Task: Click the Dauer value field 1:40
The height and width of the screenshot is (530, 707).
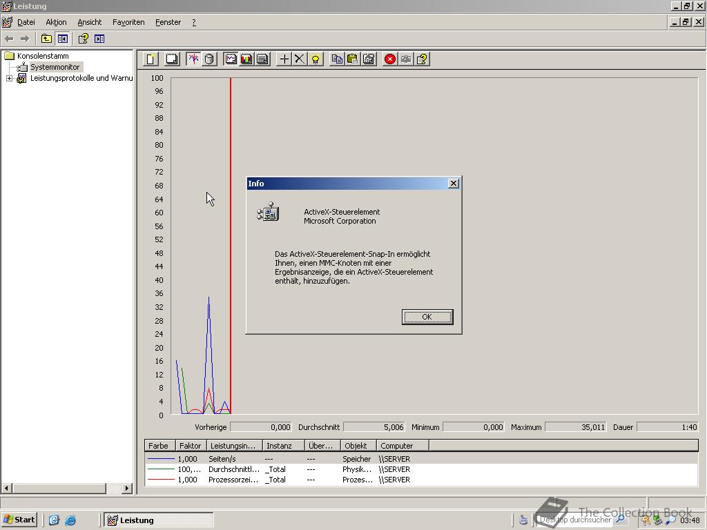Action: pos(668,426)
